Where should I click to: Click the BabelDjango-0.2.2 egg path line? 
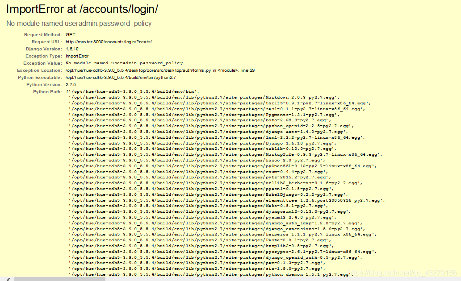point(209,194)
